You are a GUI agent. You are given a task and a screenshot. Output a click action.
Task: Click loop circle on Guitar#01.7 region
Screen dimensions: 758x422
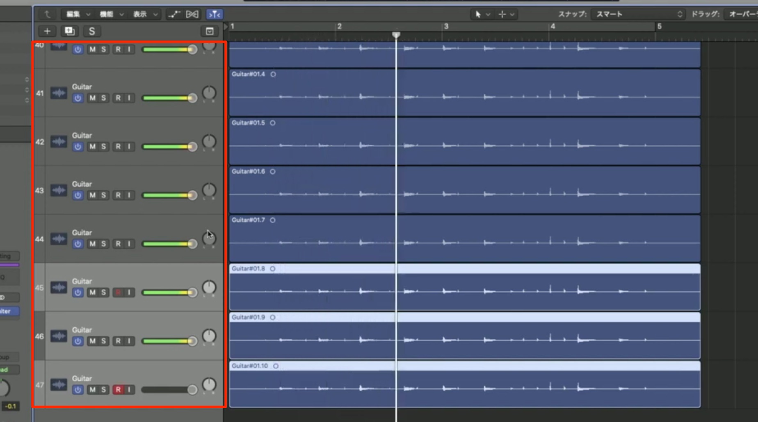coord(273,220)
